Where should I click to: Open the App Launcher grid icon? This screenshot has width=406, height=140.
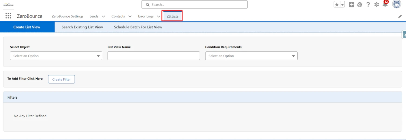[8, 16]
